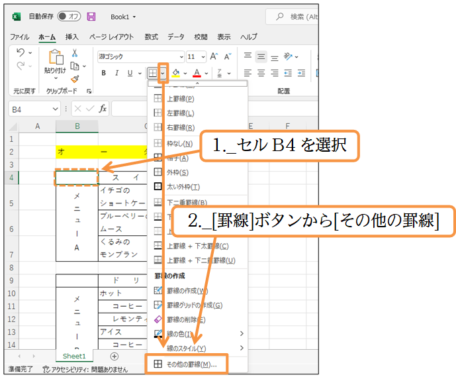Screen dimensions: 456x377
Task: Click the phonetic guide furigana icon
Action: tap(220, 73)
